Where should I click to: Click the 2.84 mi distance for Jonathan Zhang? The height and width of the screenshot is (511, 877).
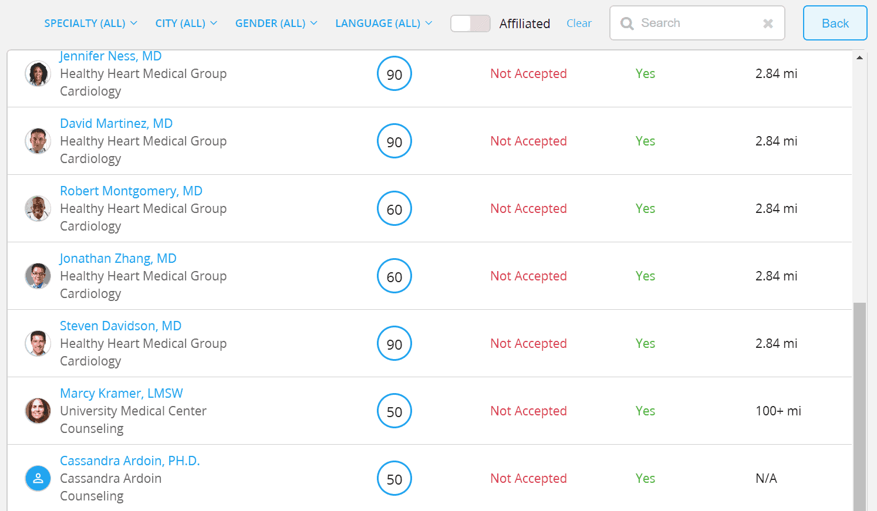pos(776,276)
